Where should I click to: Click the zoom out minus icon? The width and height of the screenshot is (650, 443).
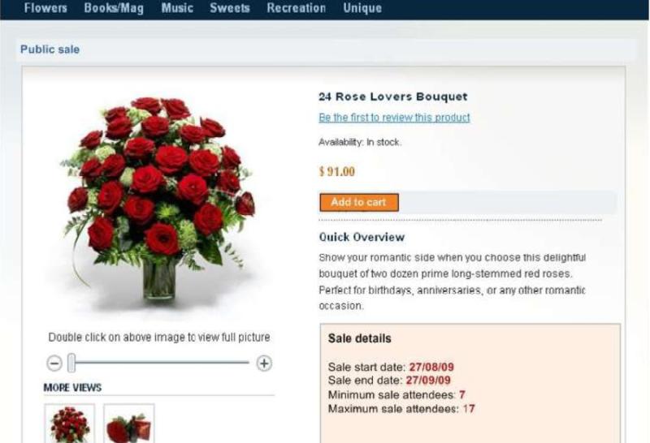pyautogui.click(x=54, y=363)
